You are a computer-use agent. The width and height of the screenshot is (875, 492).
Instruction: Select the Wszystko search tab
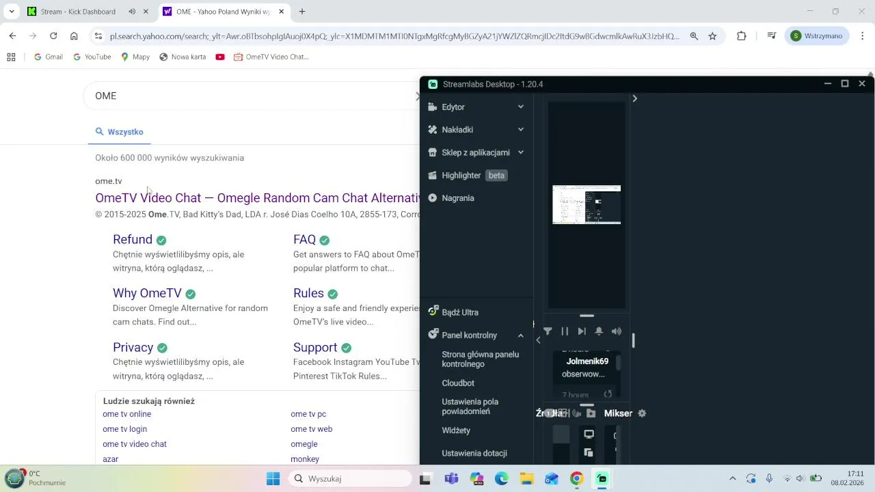(119, 132)
